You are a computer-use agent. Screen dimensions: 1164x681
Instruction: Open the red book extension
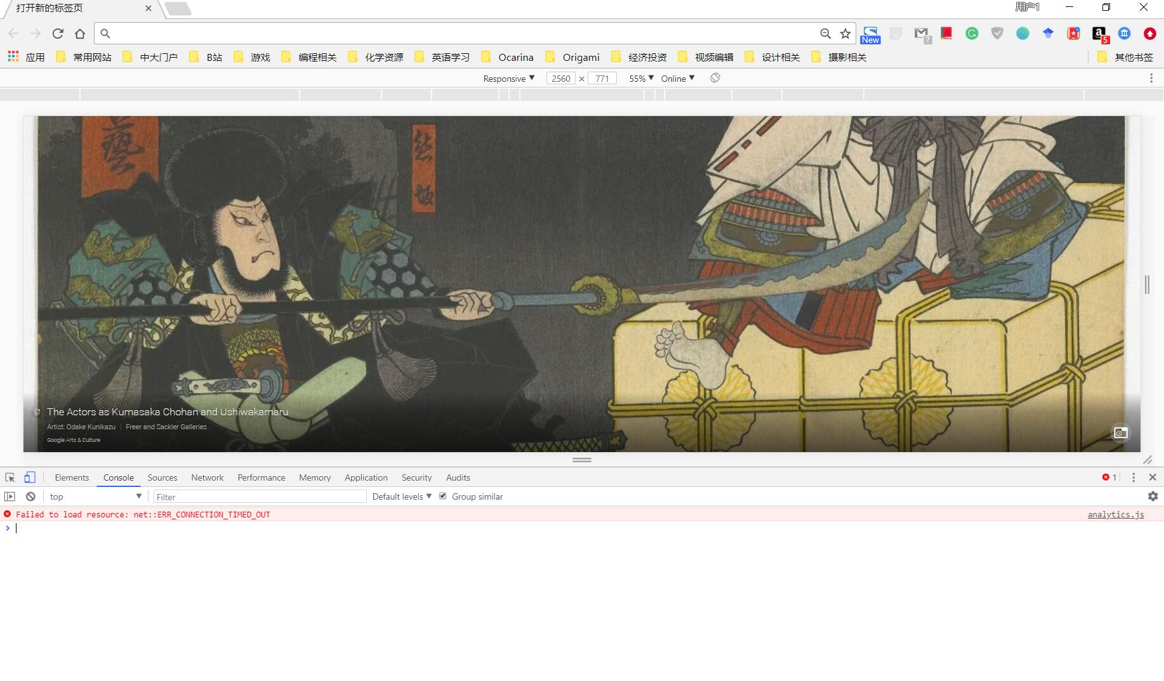point(946,33)
